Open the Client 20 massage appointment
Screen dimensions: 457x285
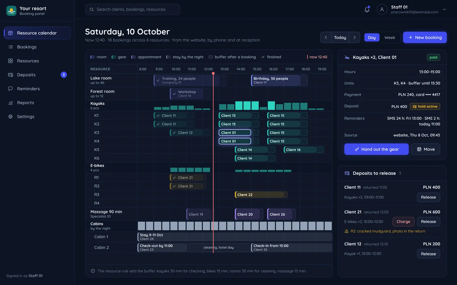coord(247,214)
